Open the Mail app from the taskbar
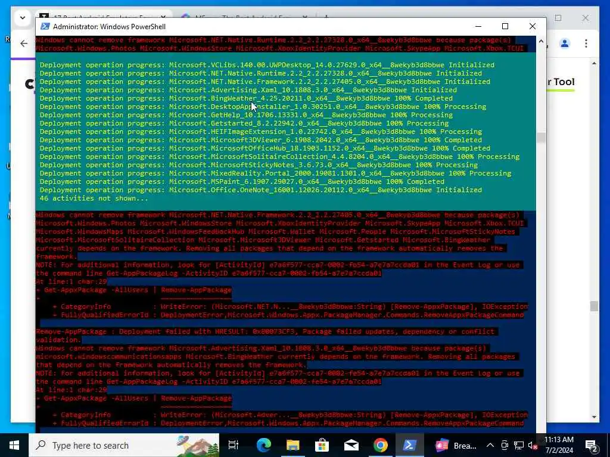The image size is (610, 457). 351,445
